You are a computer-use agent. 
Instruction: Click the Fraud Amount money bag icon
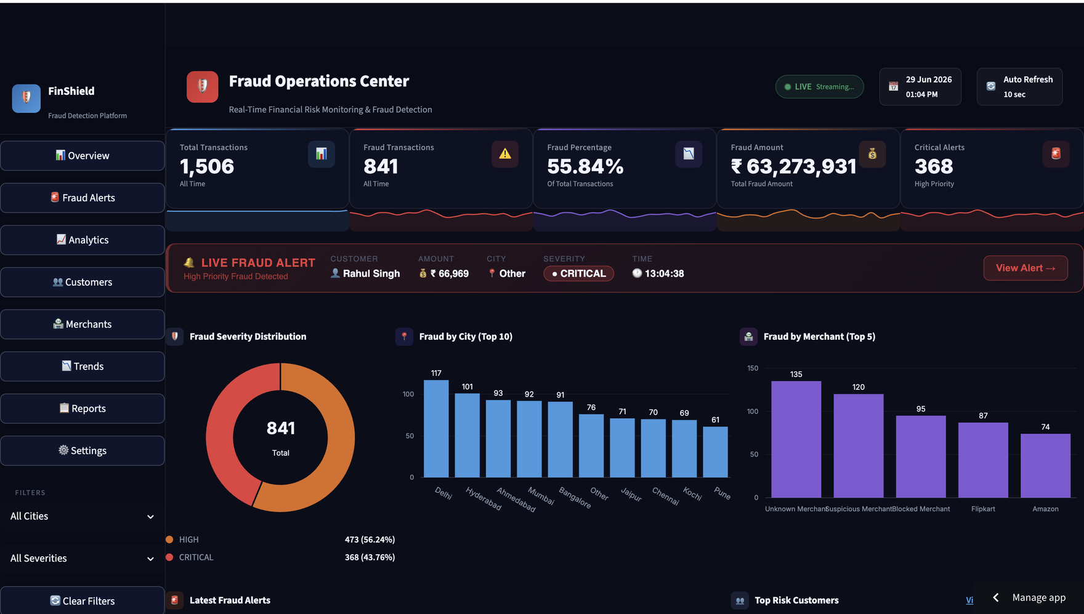[872, 154]
